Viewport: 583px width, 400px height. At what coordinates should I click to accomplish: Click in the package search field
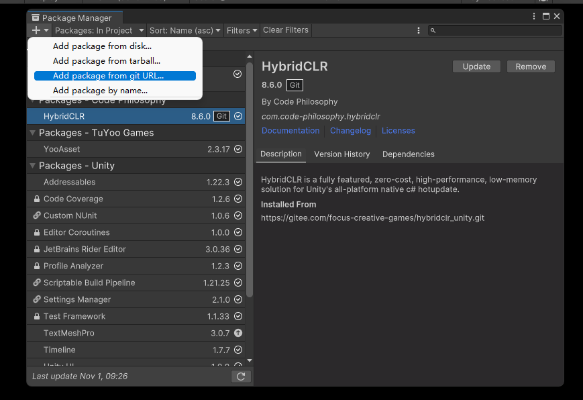point(495,30)
